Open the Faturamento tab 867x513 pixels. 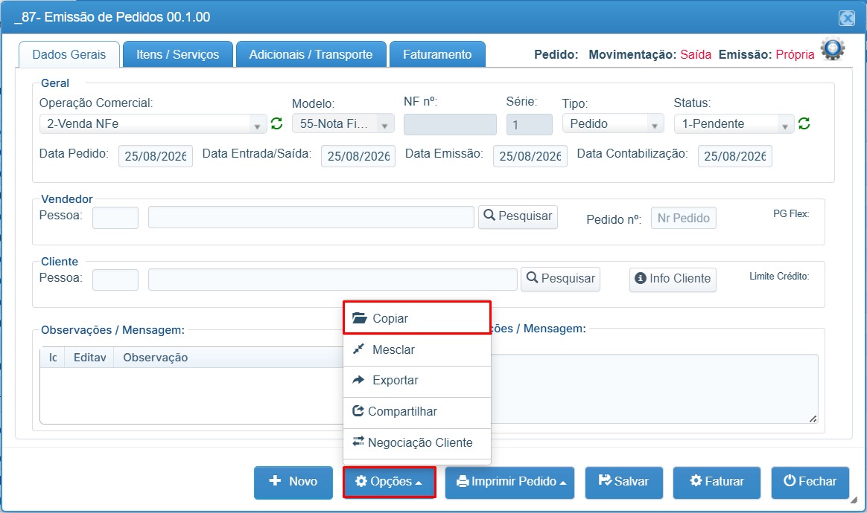point(437,55)
